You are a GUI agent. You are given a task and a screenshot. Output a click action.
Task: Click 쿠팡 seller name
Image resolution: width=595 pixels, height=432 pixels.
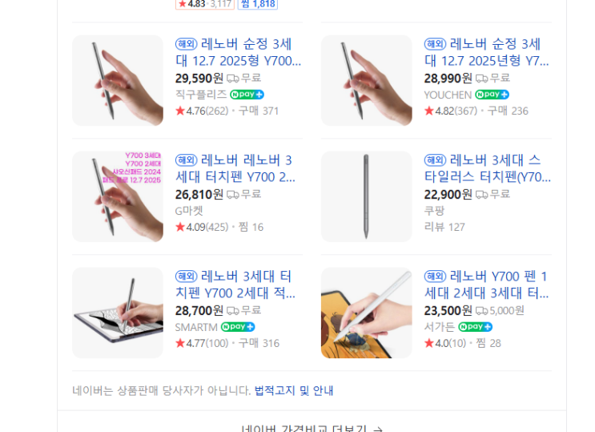pyautogui.click(x=434, y=211)
